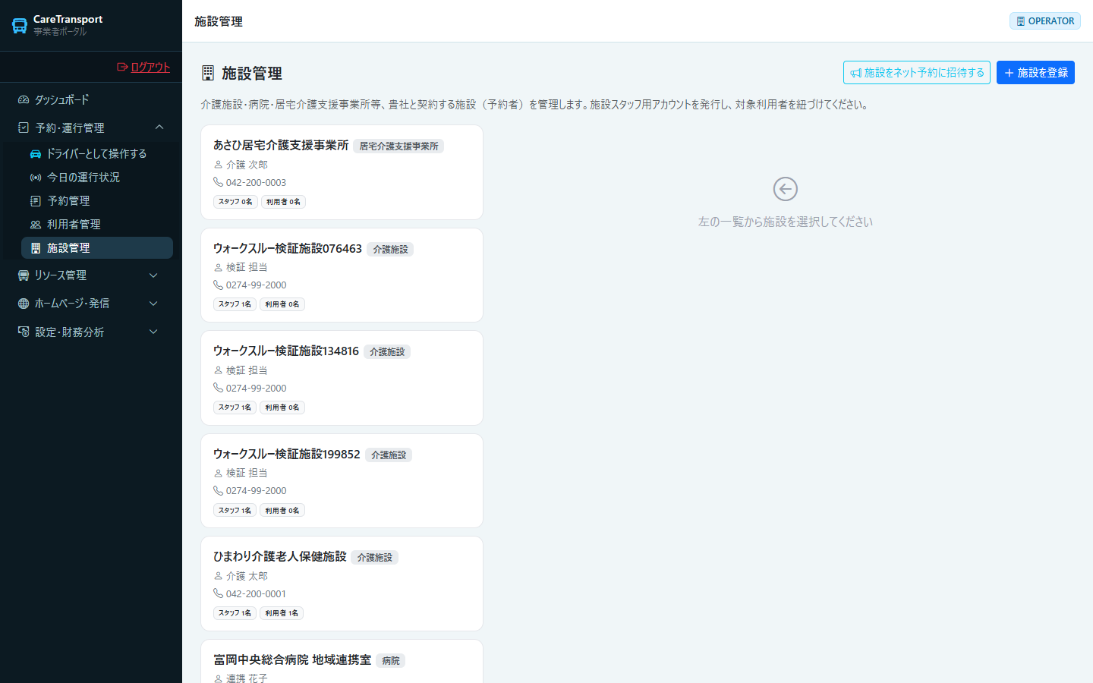Image resolution: width=1093 pixels, height=683 pixels.
Task: Open 利用者管理 in the sidebar
Action: pos(97,224)
